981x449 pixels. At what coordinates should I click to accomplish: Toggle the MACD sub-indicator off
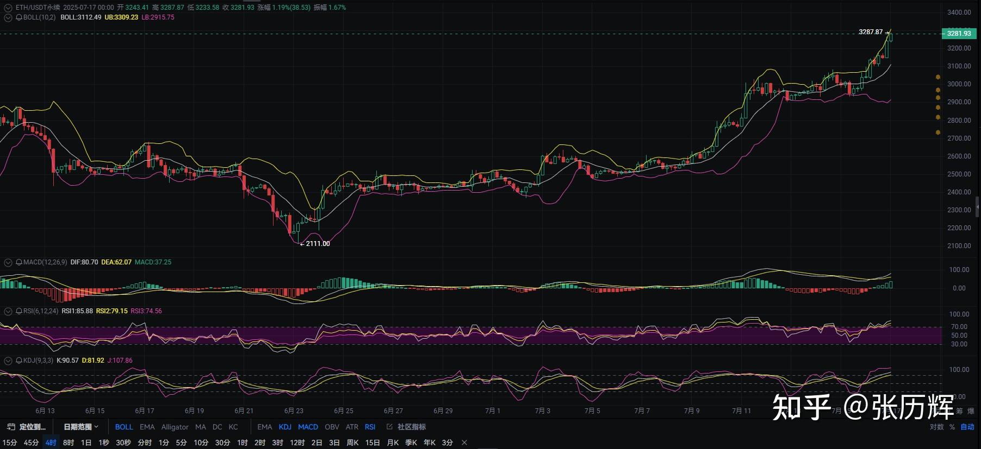tap(308, 427)
